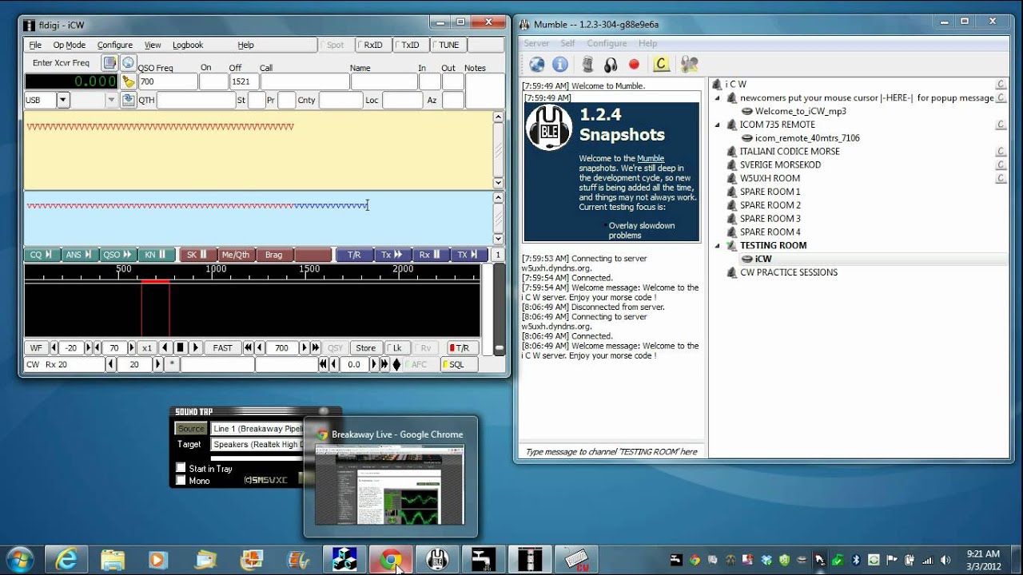Screen dimensions: 1023x575
Task: Check Start in Tray in Sound Tap
Action: [x=181, y=469]
